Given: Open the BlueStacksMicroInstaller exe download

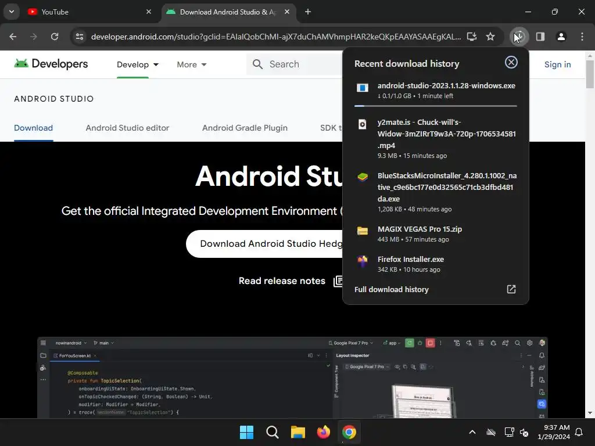Looking at the screenshot, I should click(436, 192).
